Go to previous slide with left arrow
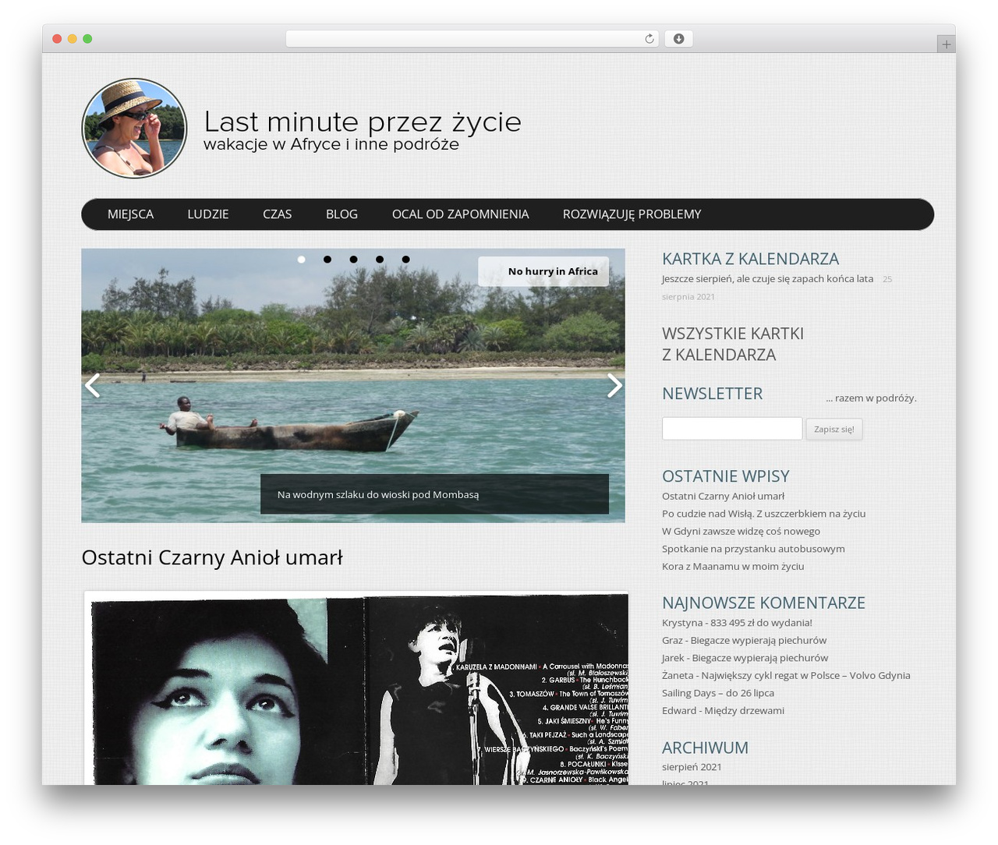The image size is (998, 845). 92,385
